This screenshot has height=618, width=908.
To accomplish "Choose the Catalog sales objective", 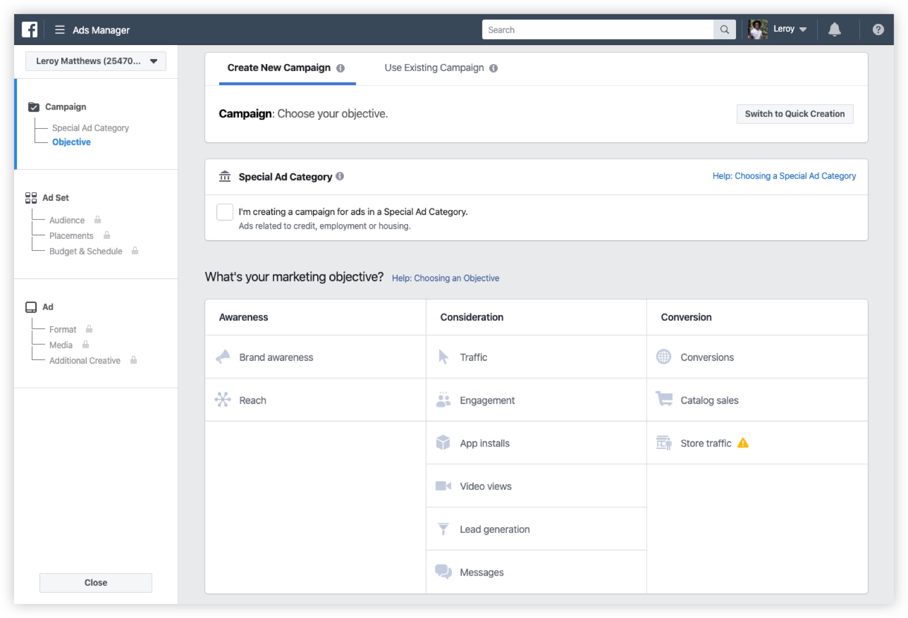I will coord(757,400).
